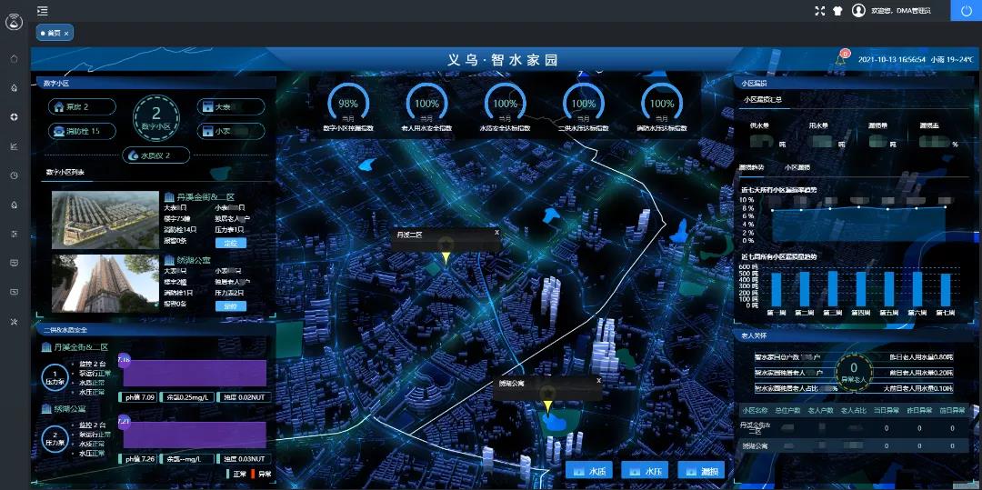
Task: Click the home icon in left sidebar
Action: (x=15, y=59)
